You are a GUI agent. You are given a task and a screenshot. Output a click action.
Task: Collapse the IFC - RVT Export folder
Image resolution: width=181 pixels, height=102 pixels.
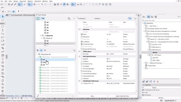pyautogui.click(x=148, y=55)
